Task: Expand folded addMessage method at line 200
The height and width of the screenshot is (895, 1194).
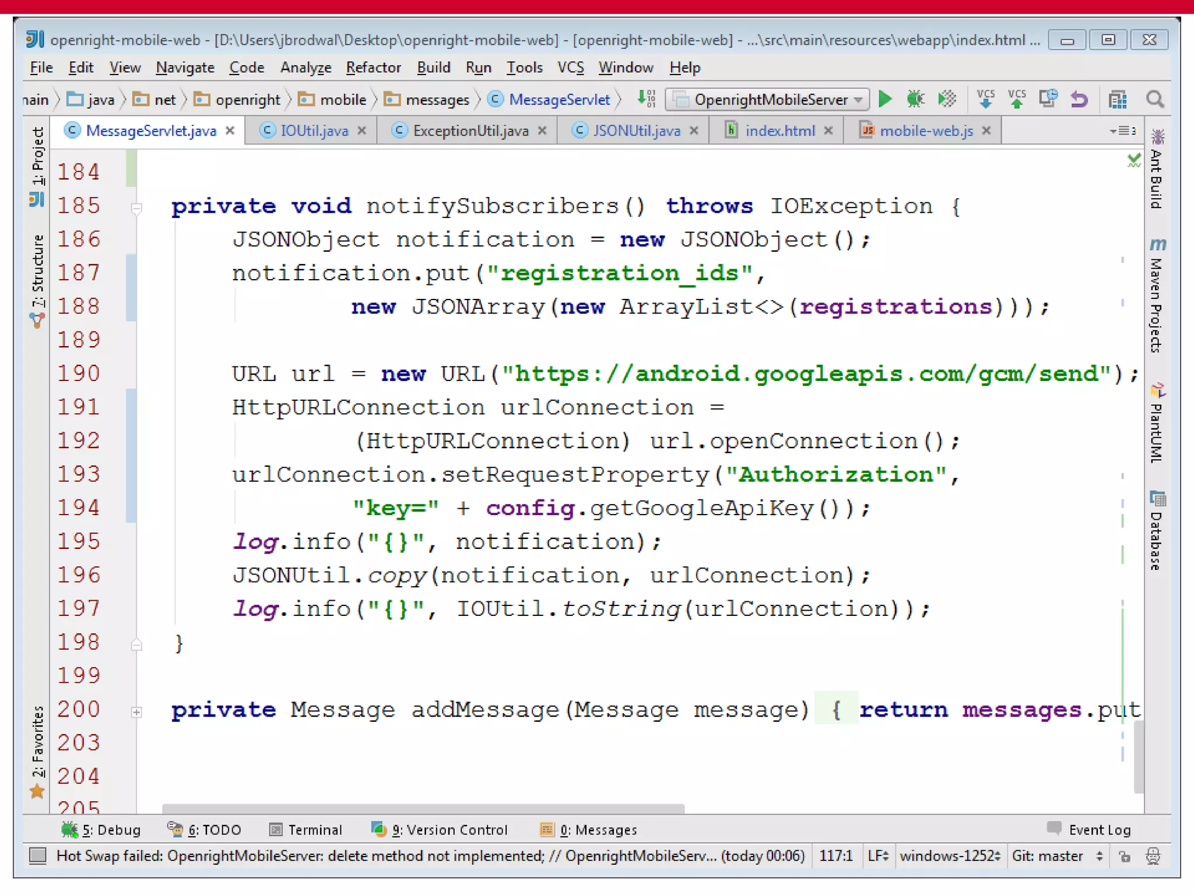Action: (x=136, y=712)
